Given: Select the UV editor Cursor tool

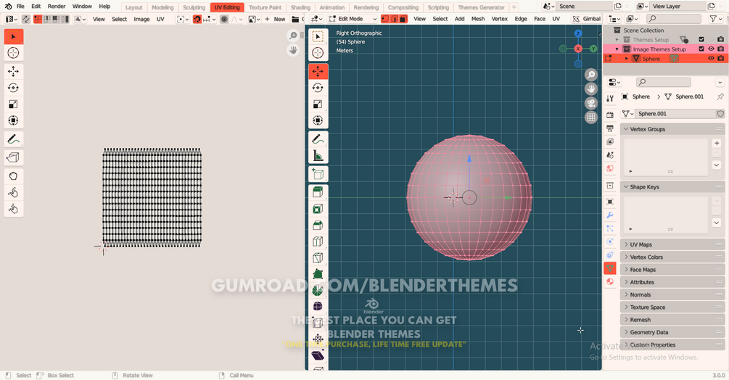Looking at the screenshot, I should pos(14,53).
